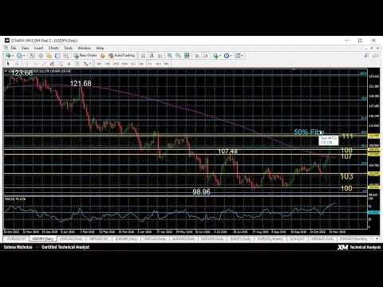The image size is (383, 287).
Task: Open the chat icon at toolbar right
Action: pos(375,56)
